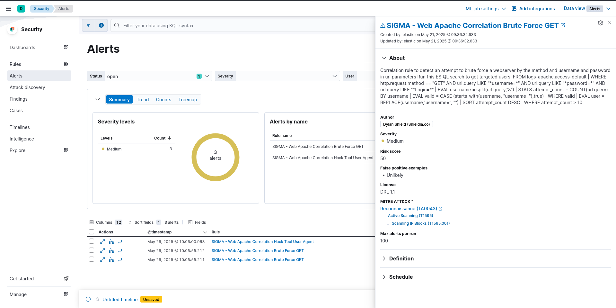Open the Status filter dropdown
Viewport: 616px width, 308px height.
click(207, 76)
